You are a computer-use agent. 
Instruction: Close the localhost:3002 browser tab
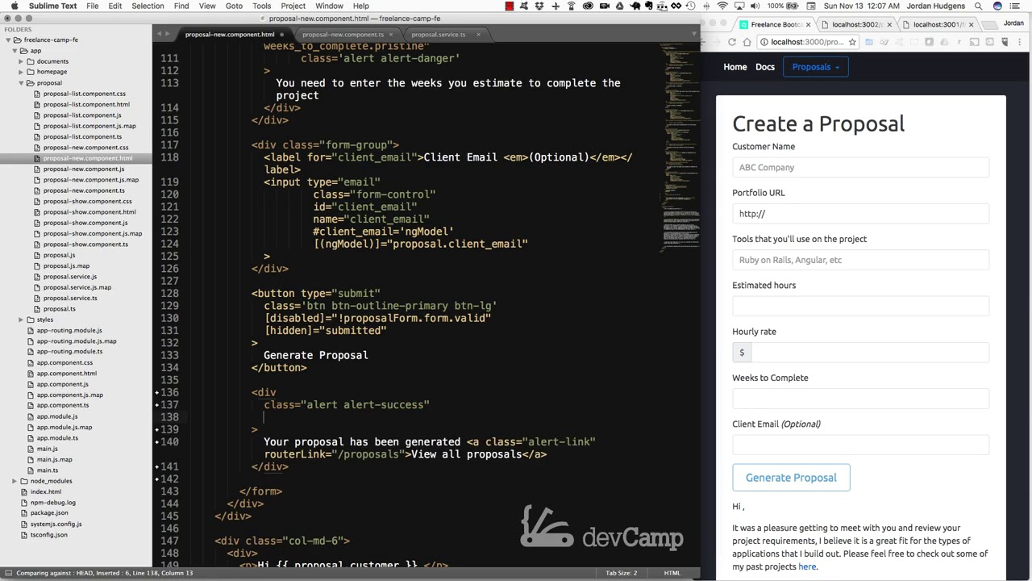click(x=889, y=24)
